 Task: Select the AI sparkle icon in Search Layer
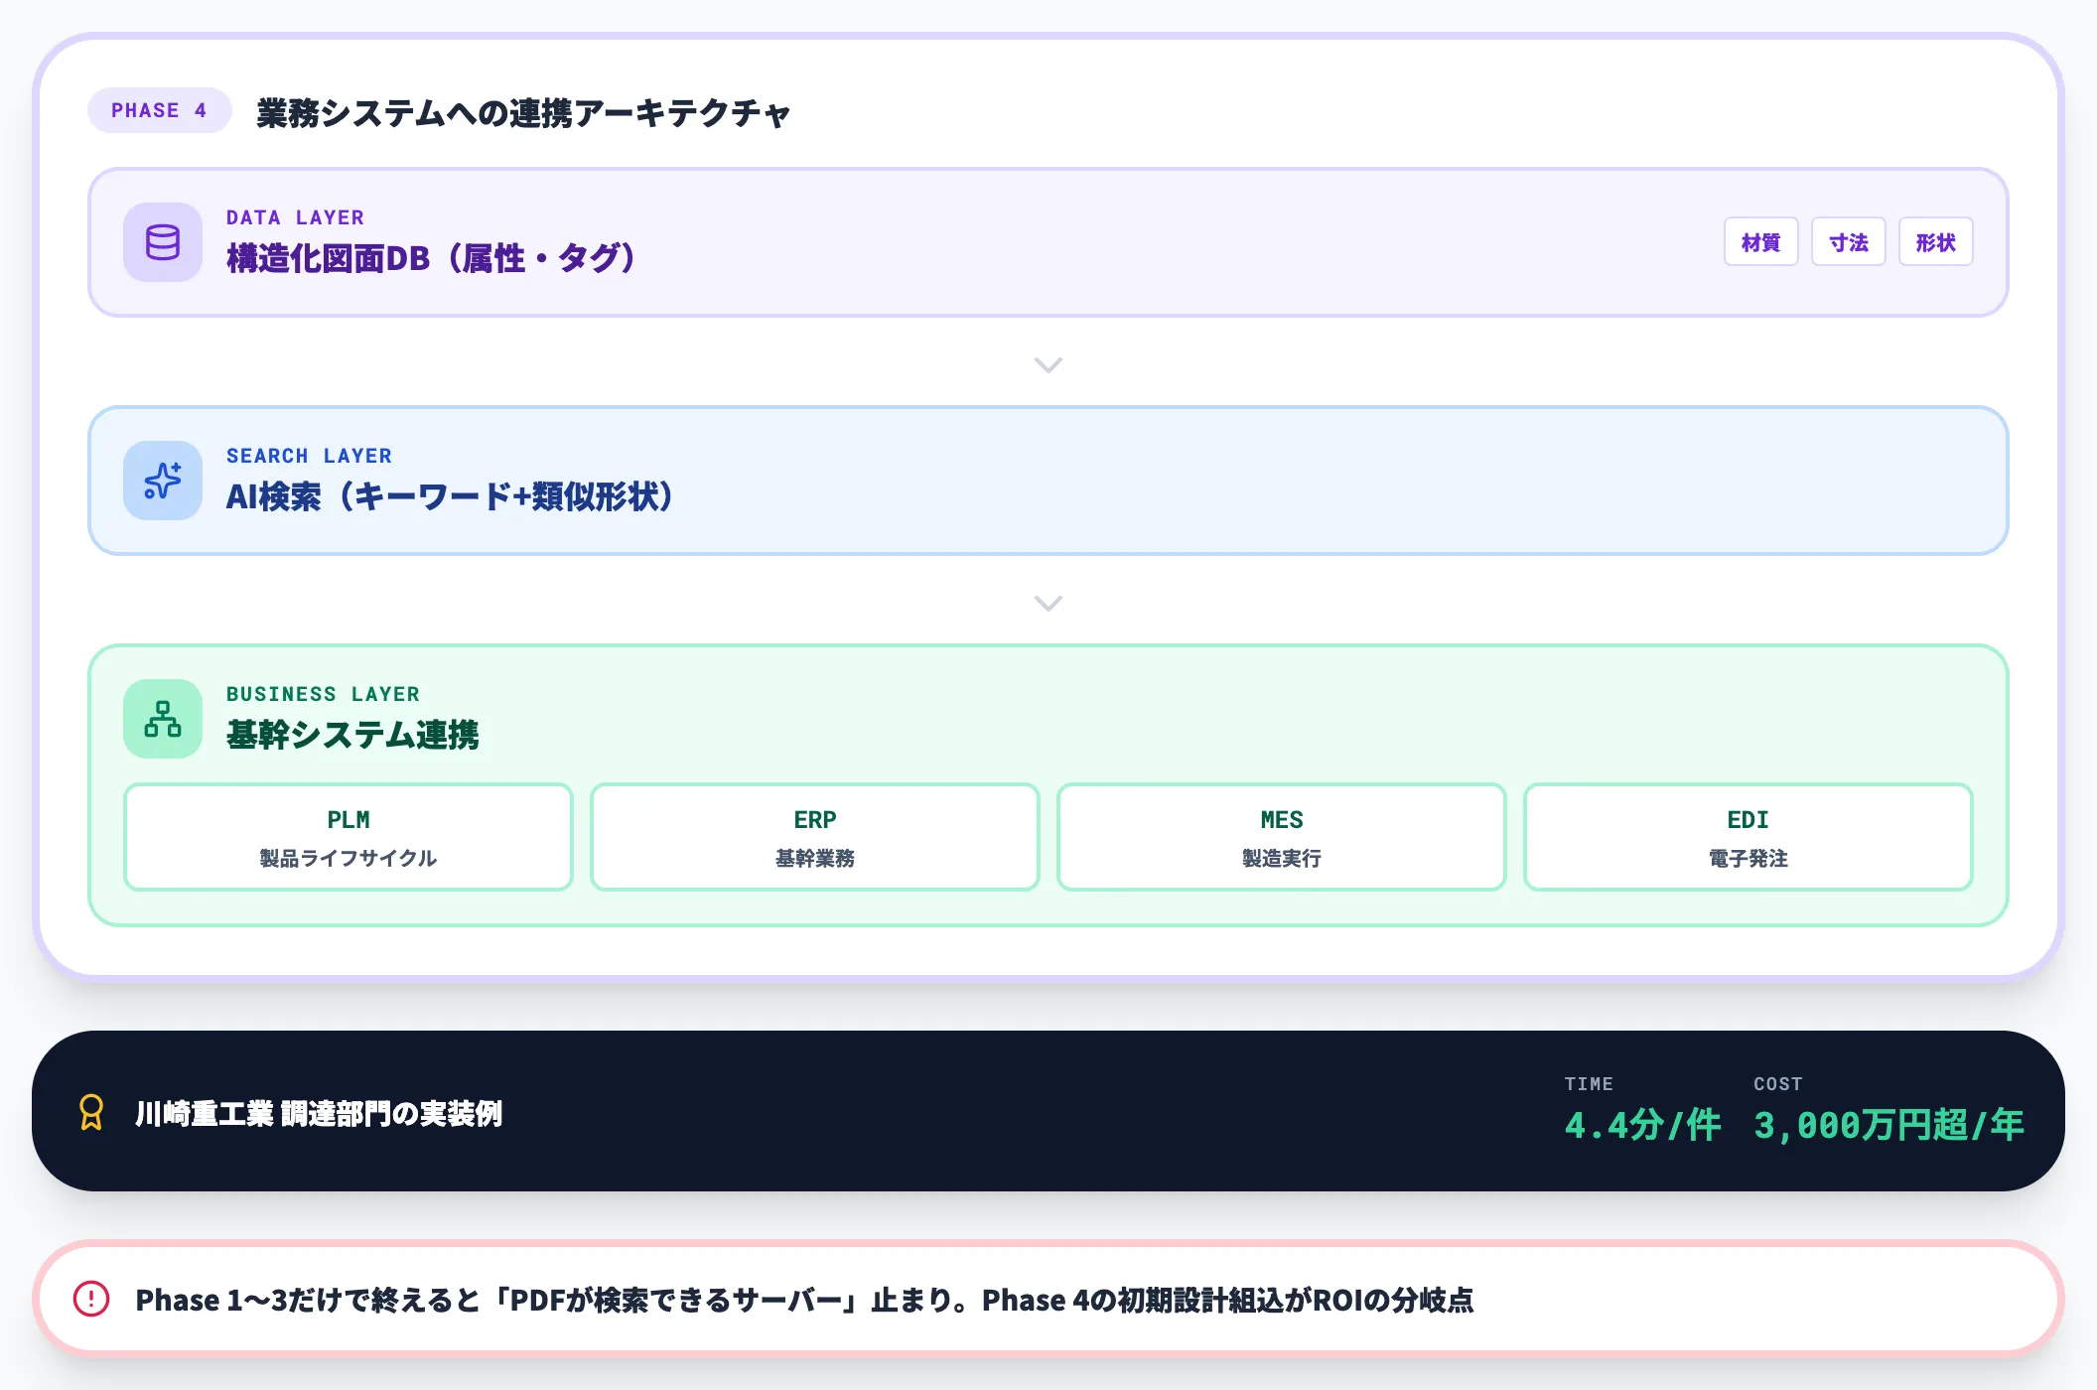click(162, 482)
